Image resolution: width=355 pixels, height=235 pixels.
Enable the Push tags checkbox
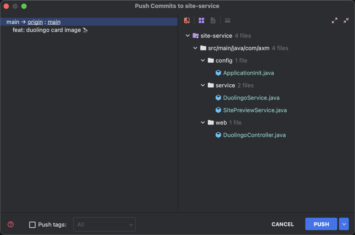(x=32, y=225)
